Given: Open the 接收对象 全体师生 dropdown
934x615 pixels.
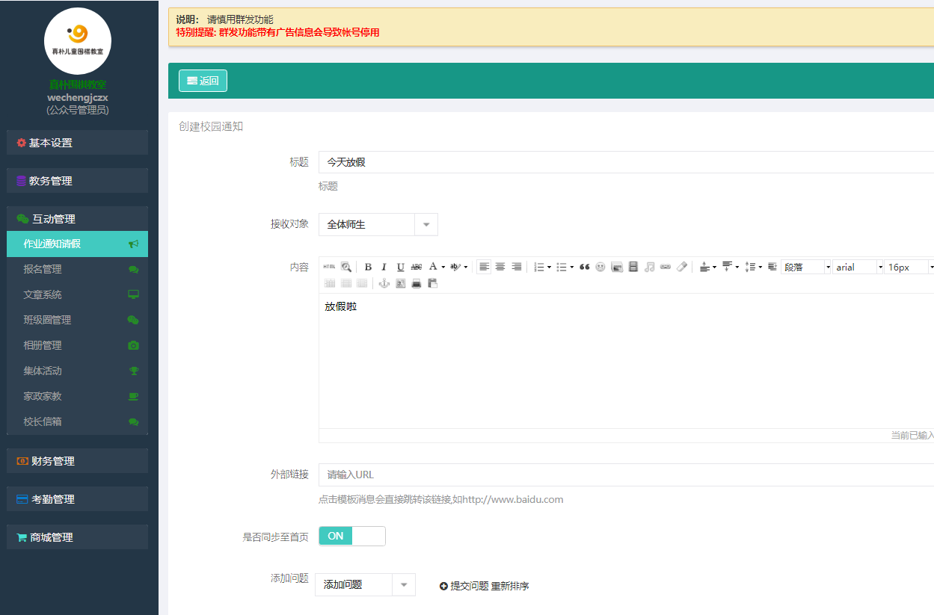Looking at the screenshot, I should tap(378, 224).
